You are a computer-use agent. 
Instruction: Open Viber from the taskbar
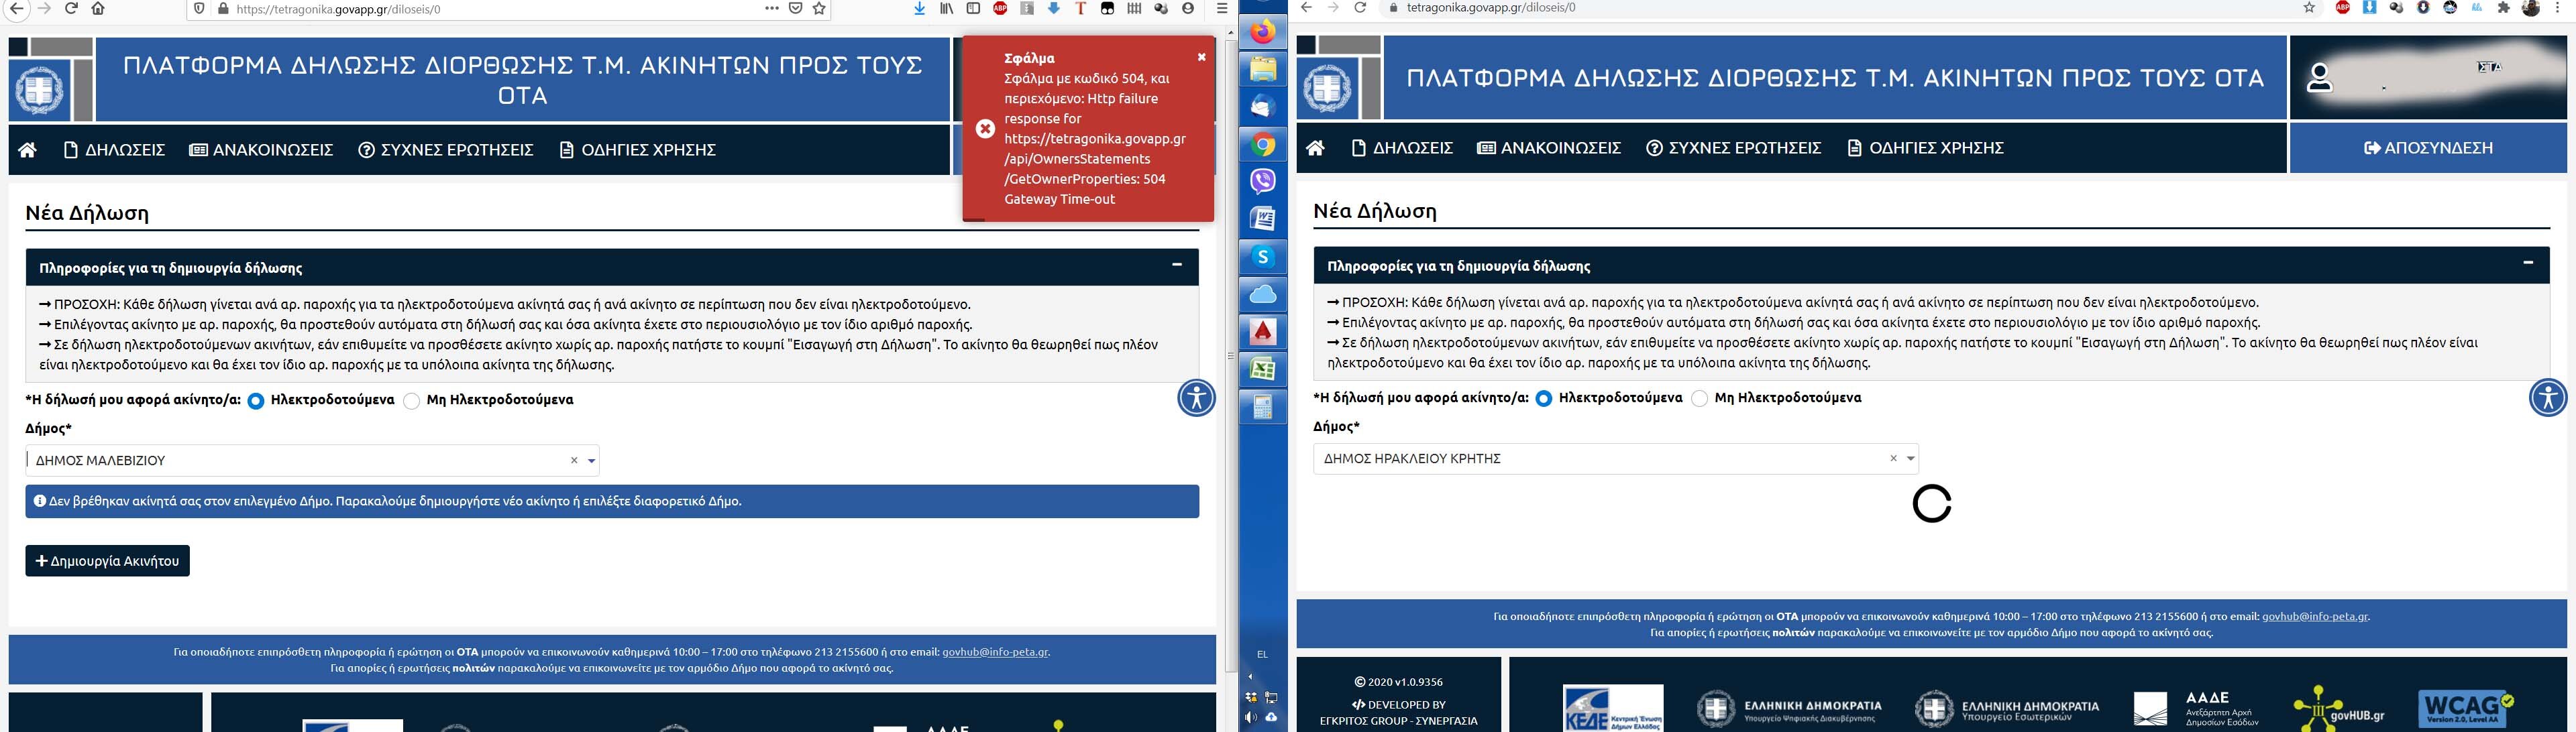1263,181
